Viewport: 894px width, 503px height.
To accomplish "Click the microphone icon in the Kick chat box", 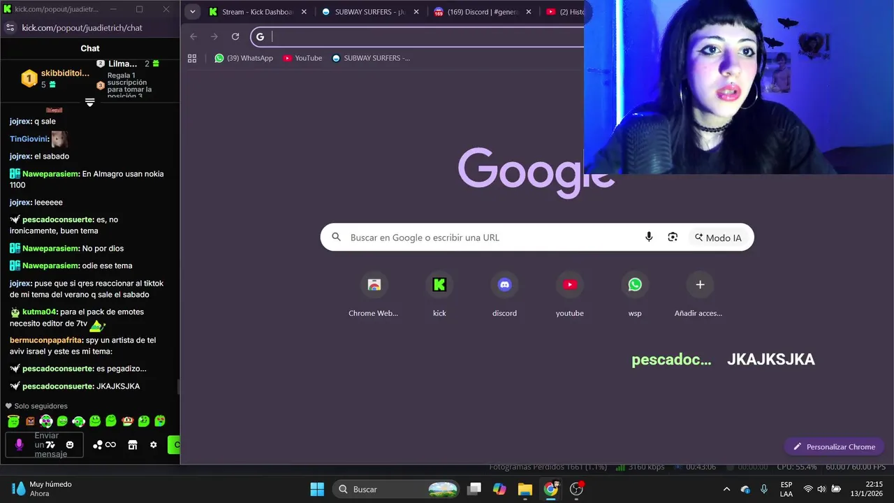I will point(19,444).
